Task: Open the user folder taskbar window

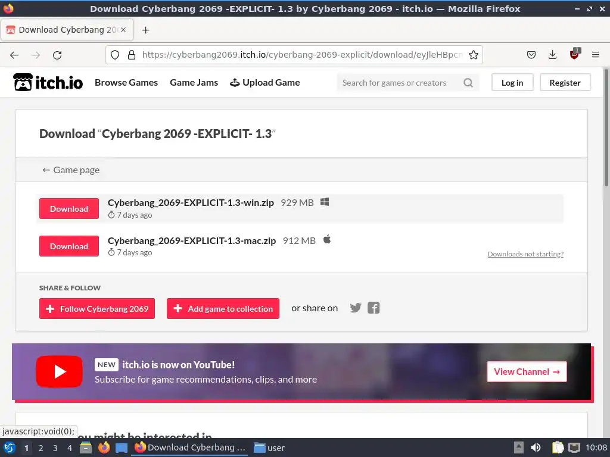Action: [269, 447]
